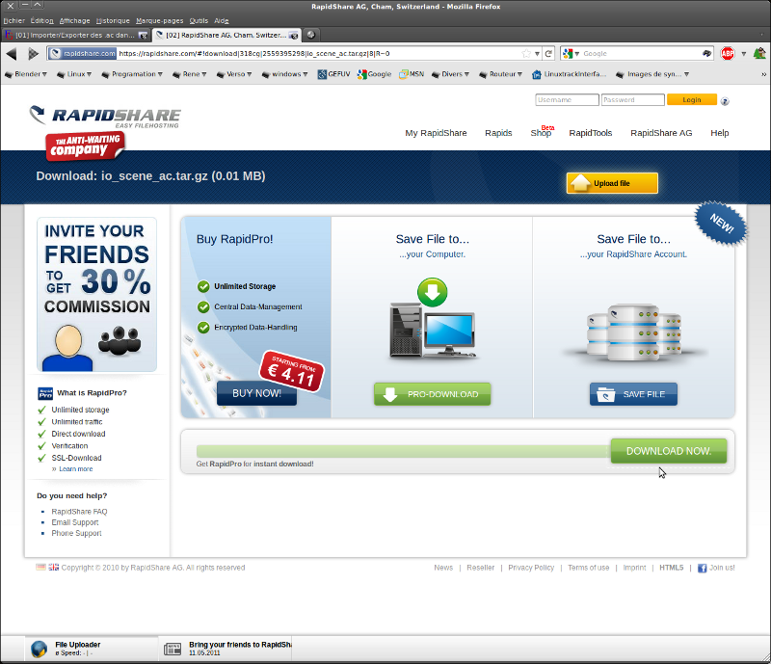This screenshot has width=771, height=664.
Task: Click the browser Forward arrow button
Action: click(x=33, y=54)
